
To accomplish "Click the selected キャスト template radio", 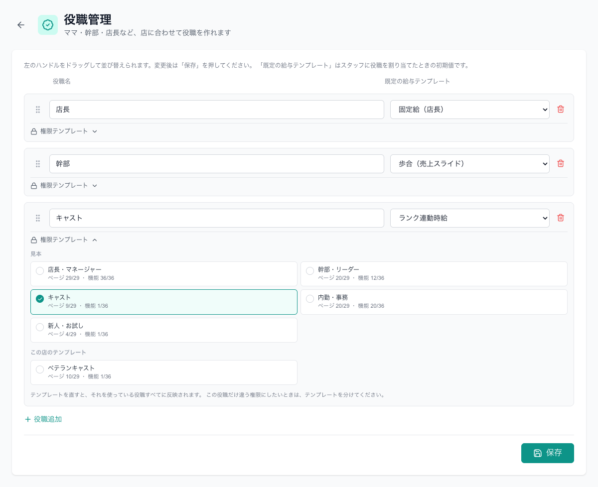I will 40,299.
